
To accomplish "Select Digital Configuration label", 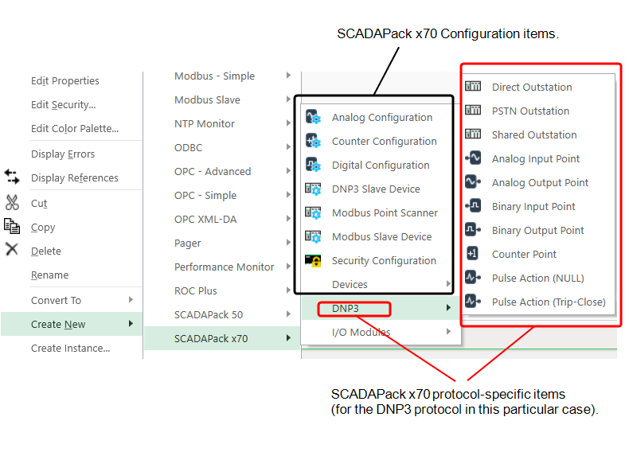I will pyautogui.click(x=381, y=166).
